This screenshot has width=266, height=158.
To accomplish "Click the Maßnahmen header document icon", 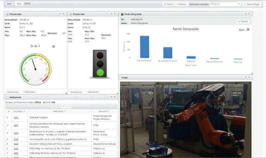I will [x=7, y=97].
